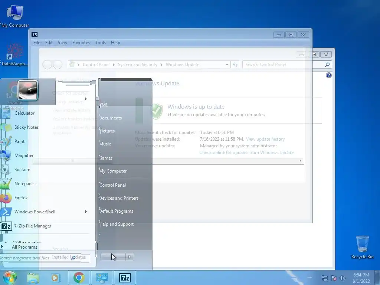The image size is (380, 285).
Task: Open Help and Support from the Start menu
Action: 116,224
